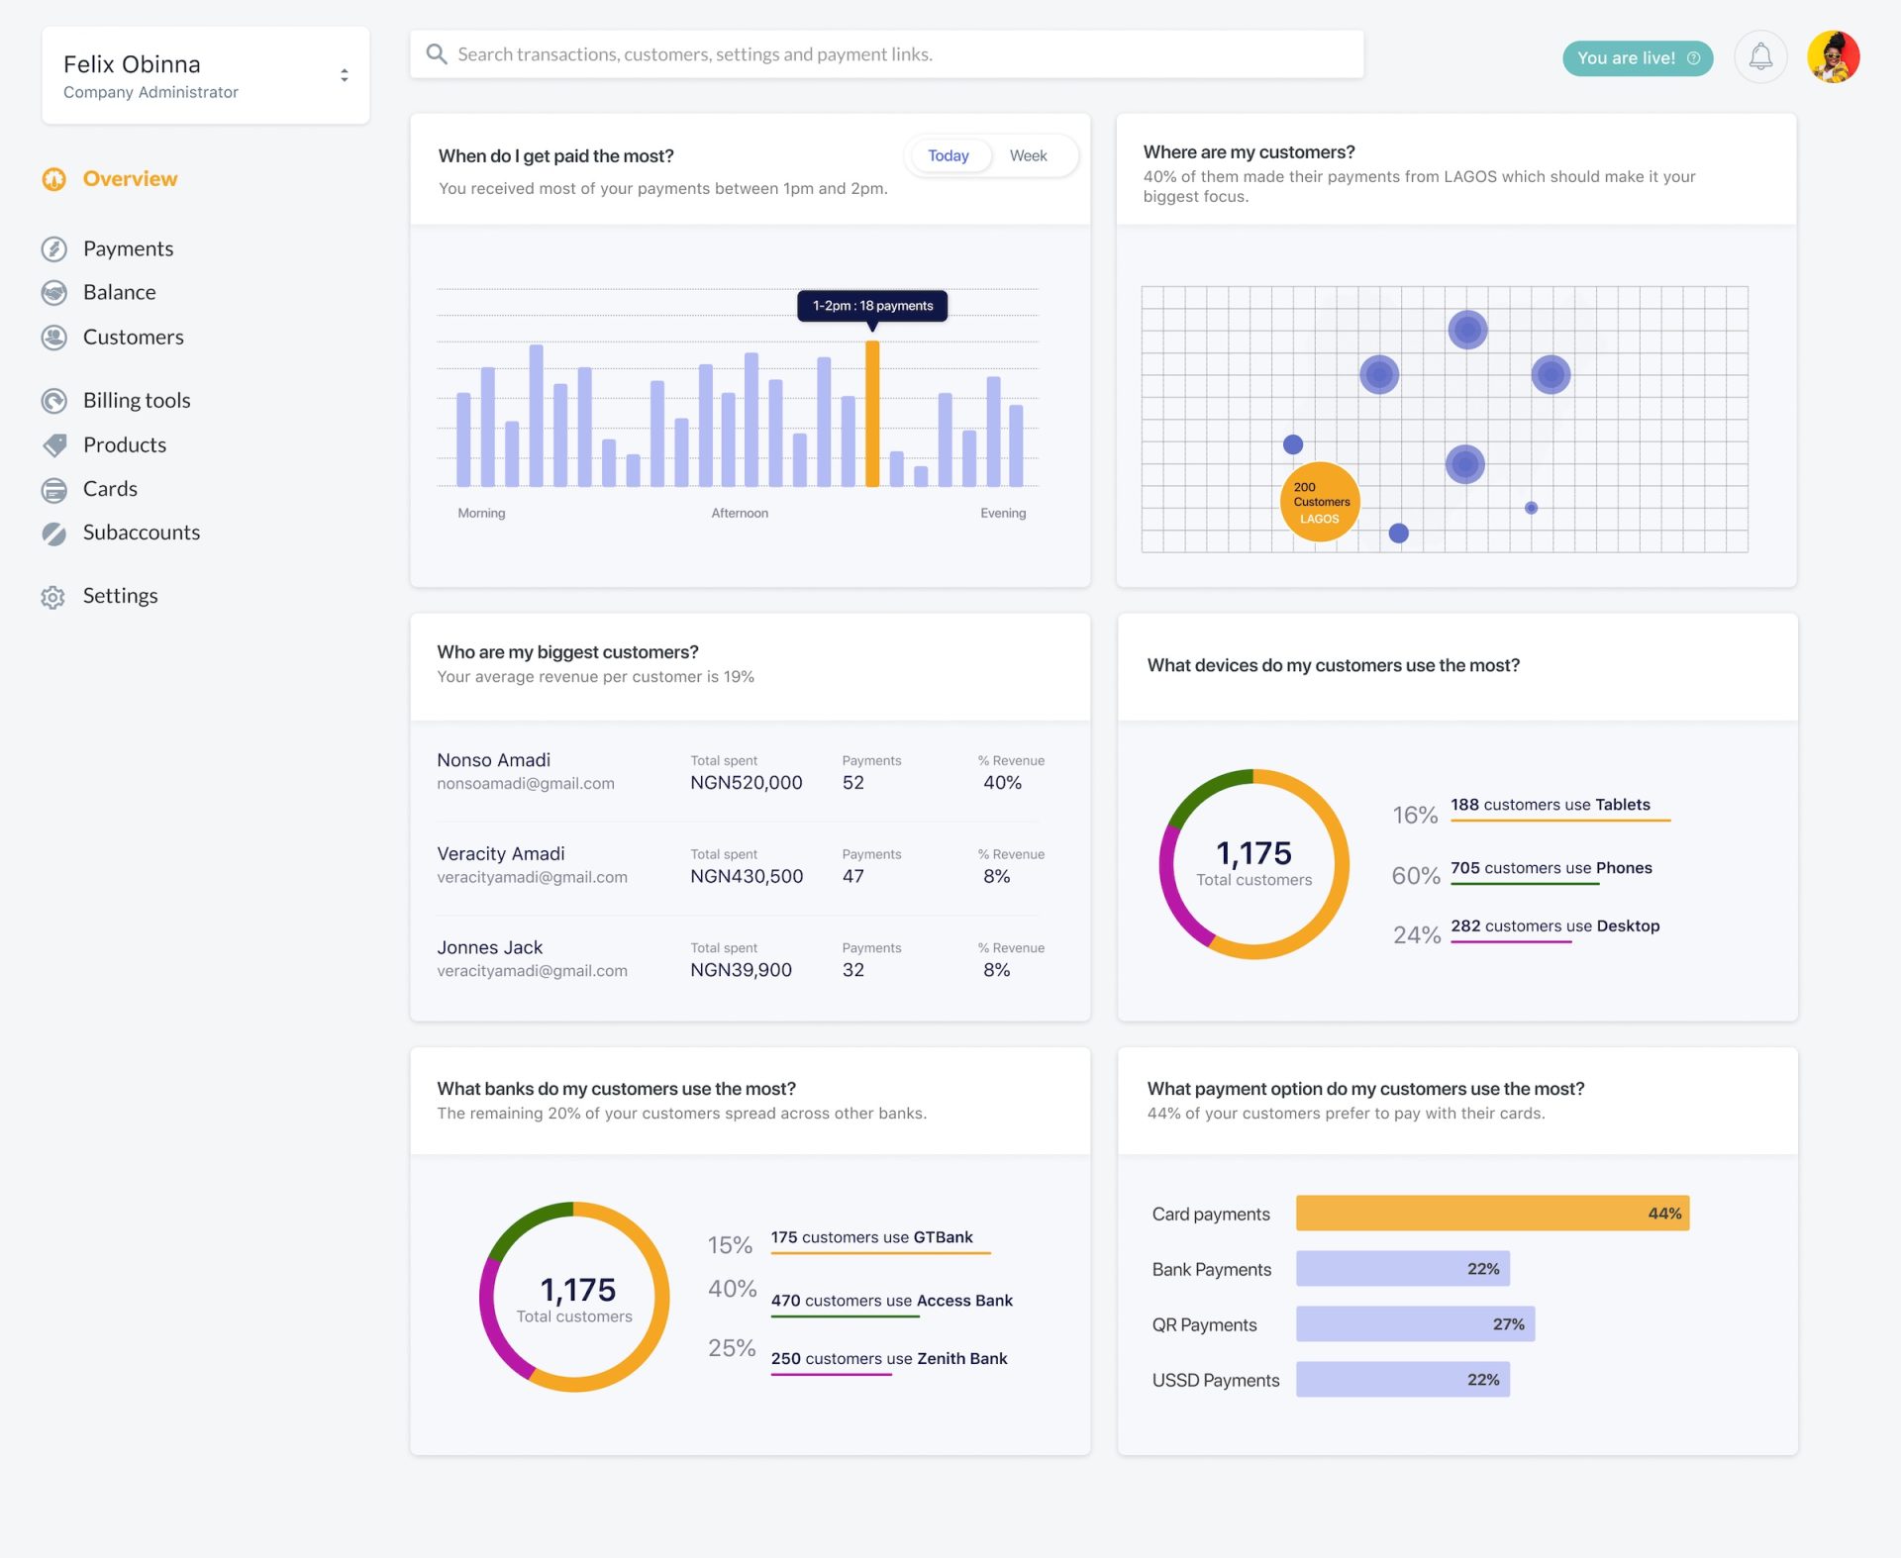Image resolution: width=1901 pixels, height=1558 pixels.
Task: Click the Evening axis label
Action: click(1003, 513)
